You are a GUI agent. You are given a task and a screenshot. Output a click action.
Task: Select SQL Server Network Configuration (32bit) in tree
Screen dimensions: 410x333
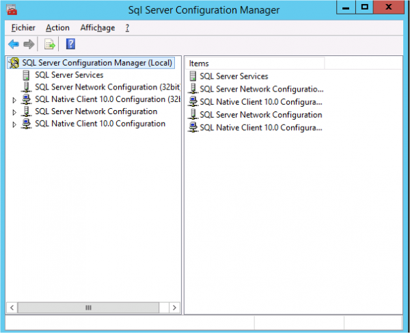[96, 88]
